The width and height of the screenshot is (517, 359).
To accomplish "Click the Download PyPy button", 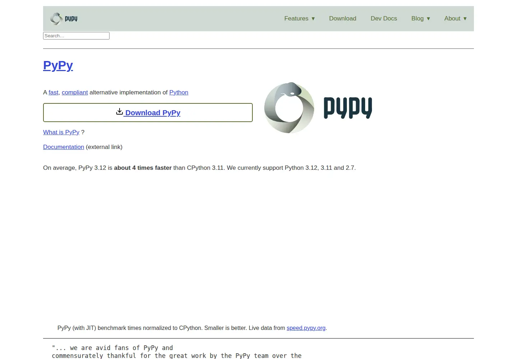I will 148,113.
